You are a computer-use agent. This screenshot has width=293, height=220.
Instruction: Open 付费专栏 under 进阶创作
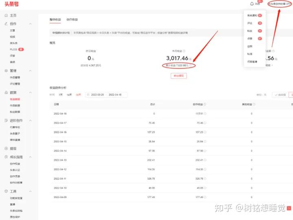[15, 127]
